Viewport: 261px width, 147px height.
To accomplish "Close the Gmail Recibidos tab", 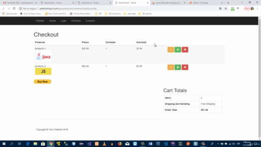I will (x=36, y=3).
